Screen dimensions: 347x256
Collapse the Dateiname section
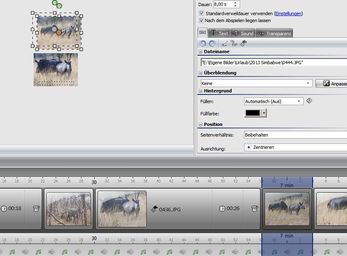pos(201,52)
